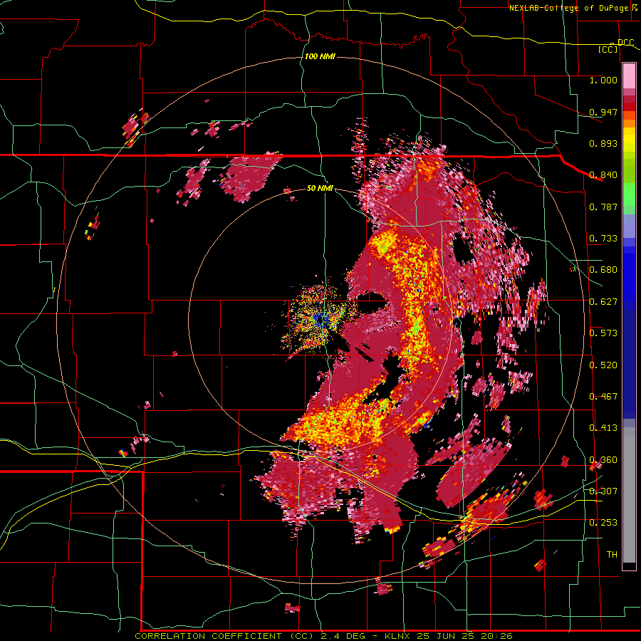Click the 0.787 value on color scale
This screenshot has height=641, width=641.
pyautogui.click(x=603, y=207)
